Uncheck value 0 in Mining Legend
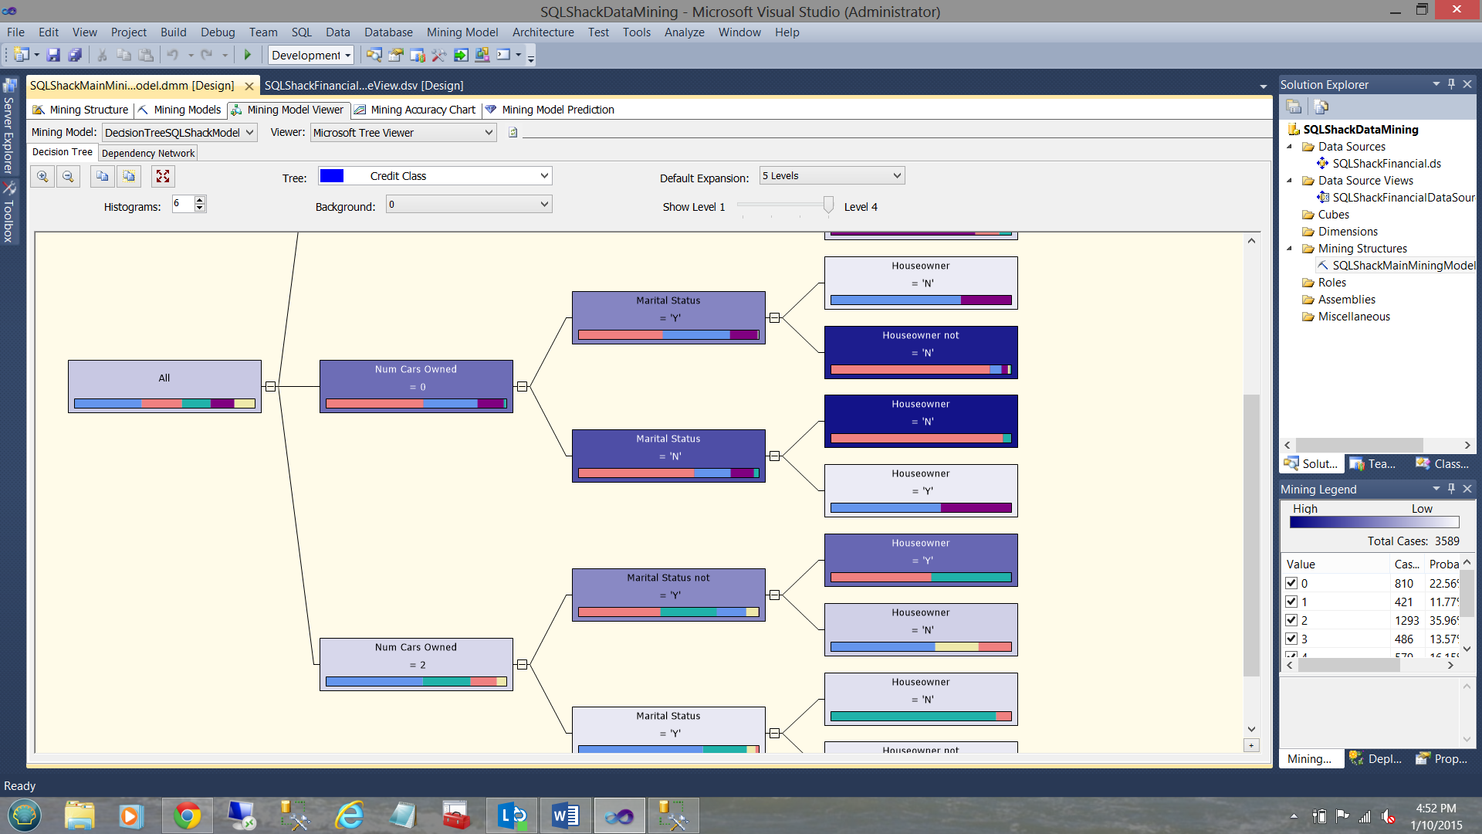Image resolution: width=1482 pixels, height=834 pixels. (1291, 584)
